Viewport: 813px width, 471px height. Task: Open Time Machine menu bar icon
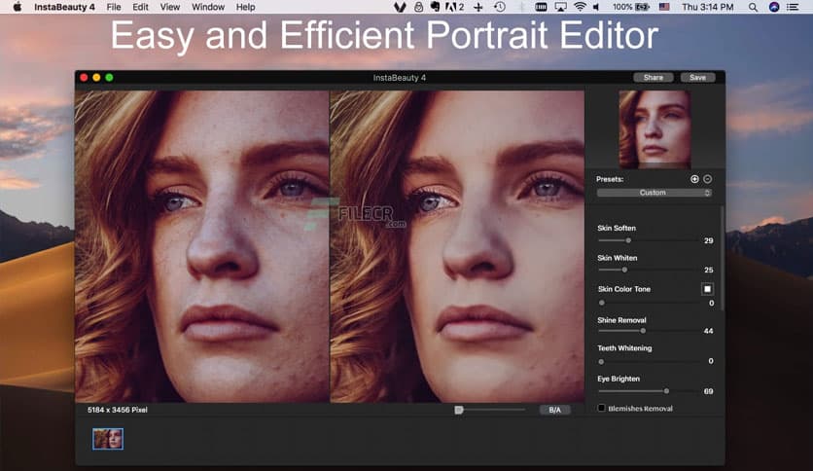(x=499, y=7)
